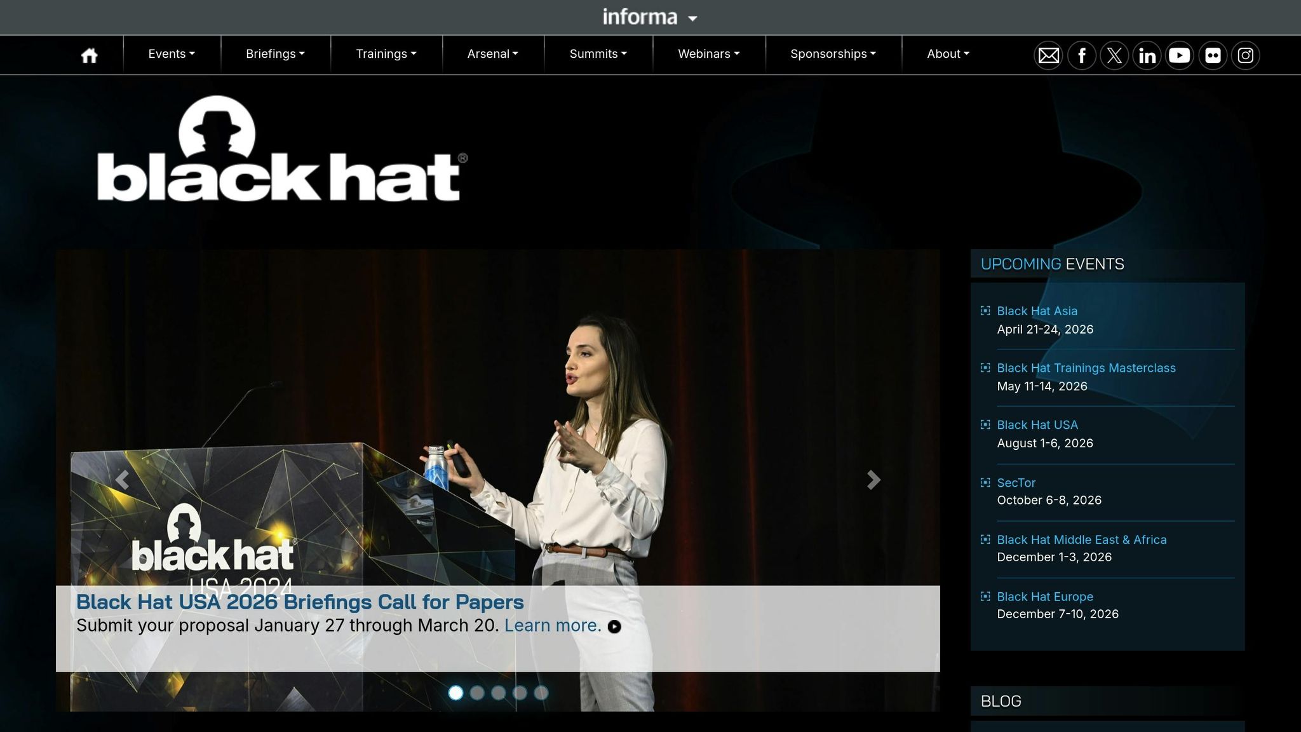This screenshot has width=1301, height=732.
Task: Open Black Hat's Instagram page
Action: tap(1246, 55)
